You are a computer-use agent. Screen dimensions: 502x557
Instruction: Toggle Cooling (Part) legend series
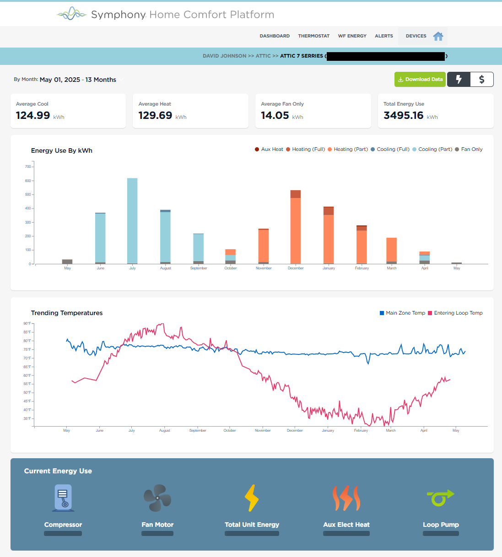(x=432, y=149)
